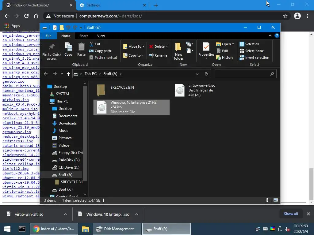Screen dimensions: 314x235
Task: Click Edit in the Open group
Action: [223, 51]
